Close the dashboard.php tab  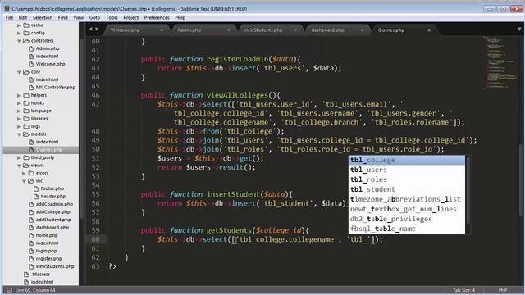(x=362, y=30)
